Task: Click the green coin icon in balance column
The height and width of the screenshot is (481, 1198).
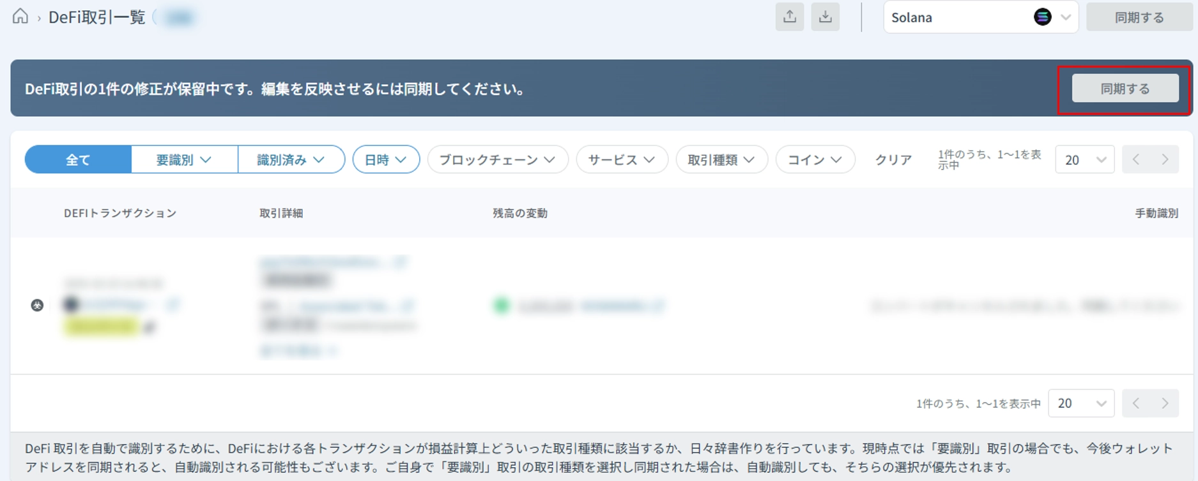Action: coord(502,306)
